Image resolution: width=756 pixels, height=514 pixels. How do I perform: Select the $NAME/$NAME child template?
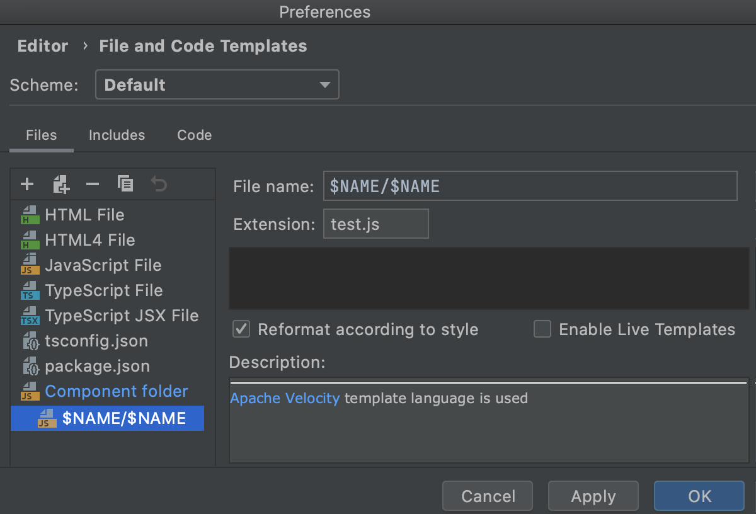coord(124,418)
